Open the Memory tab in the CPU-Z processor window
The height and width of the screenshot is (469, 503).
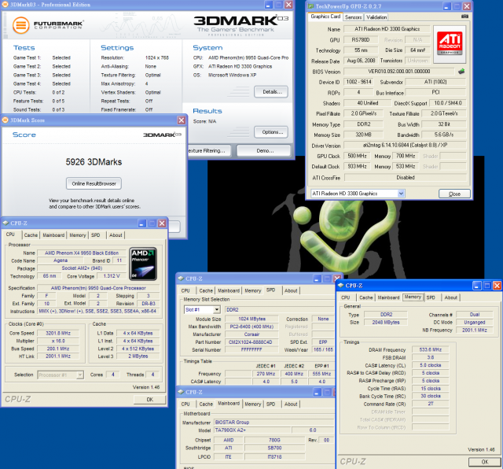[78, 235]
